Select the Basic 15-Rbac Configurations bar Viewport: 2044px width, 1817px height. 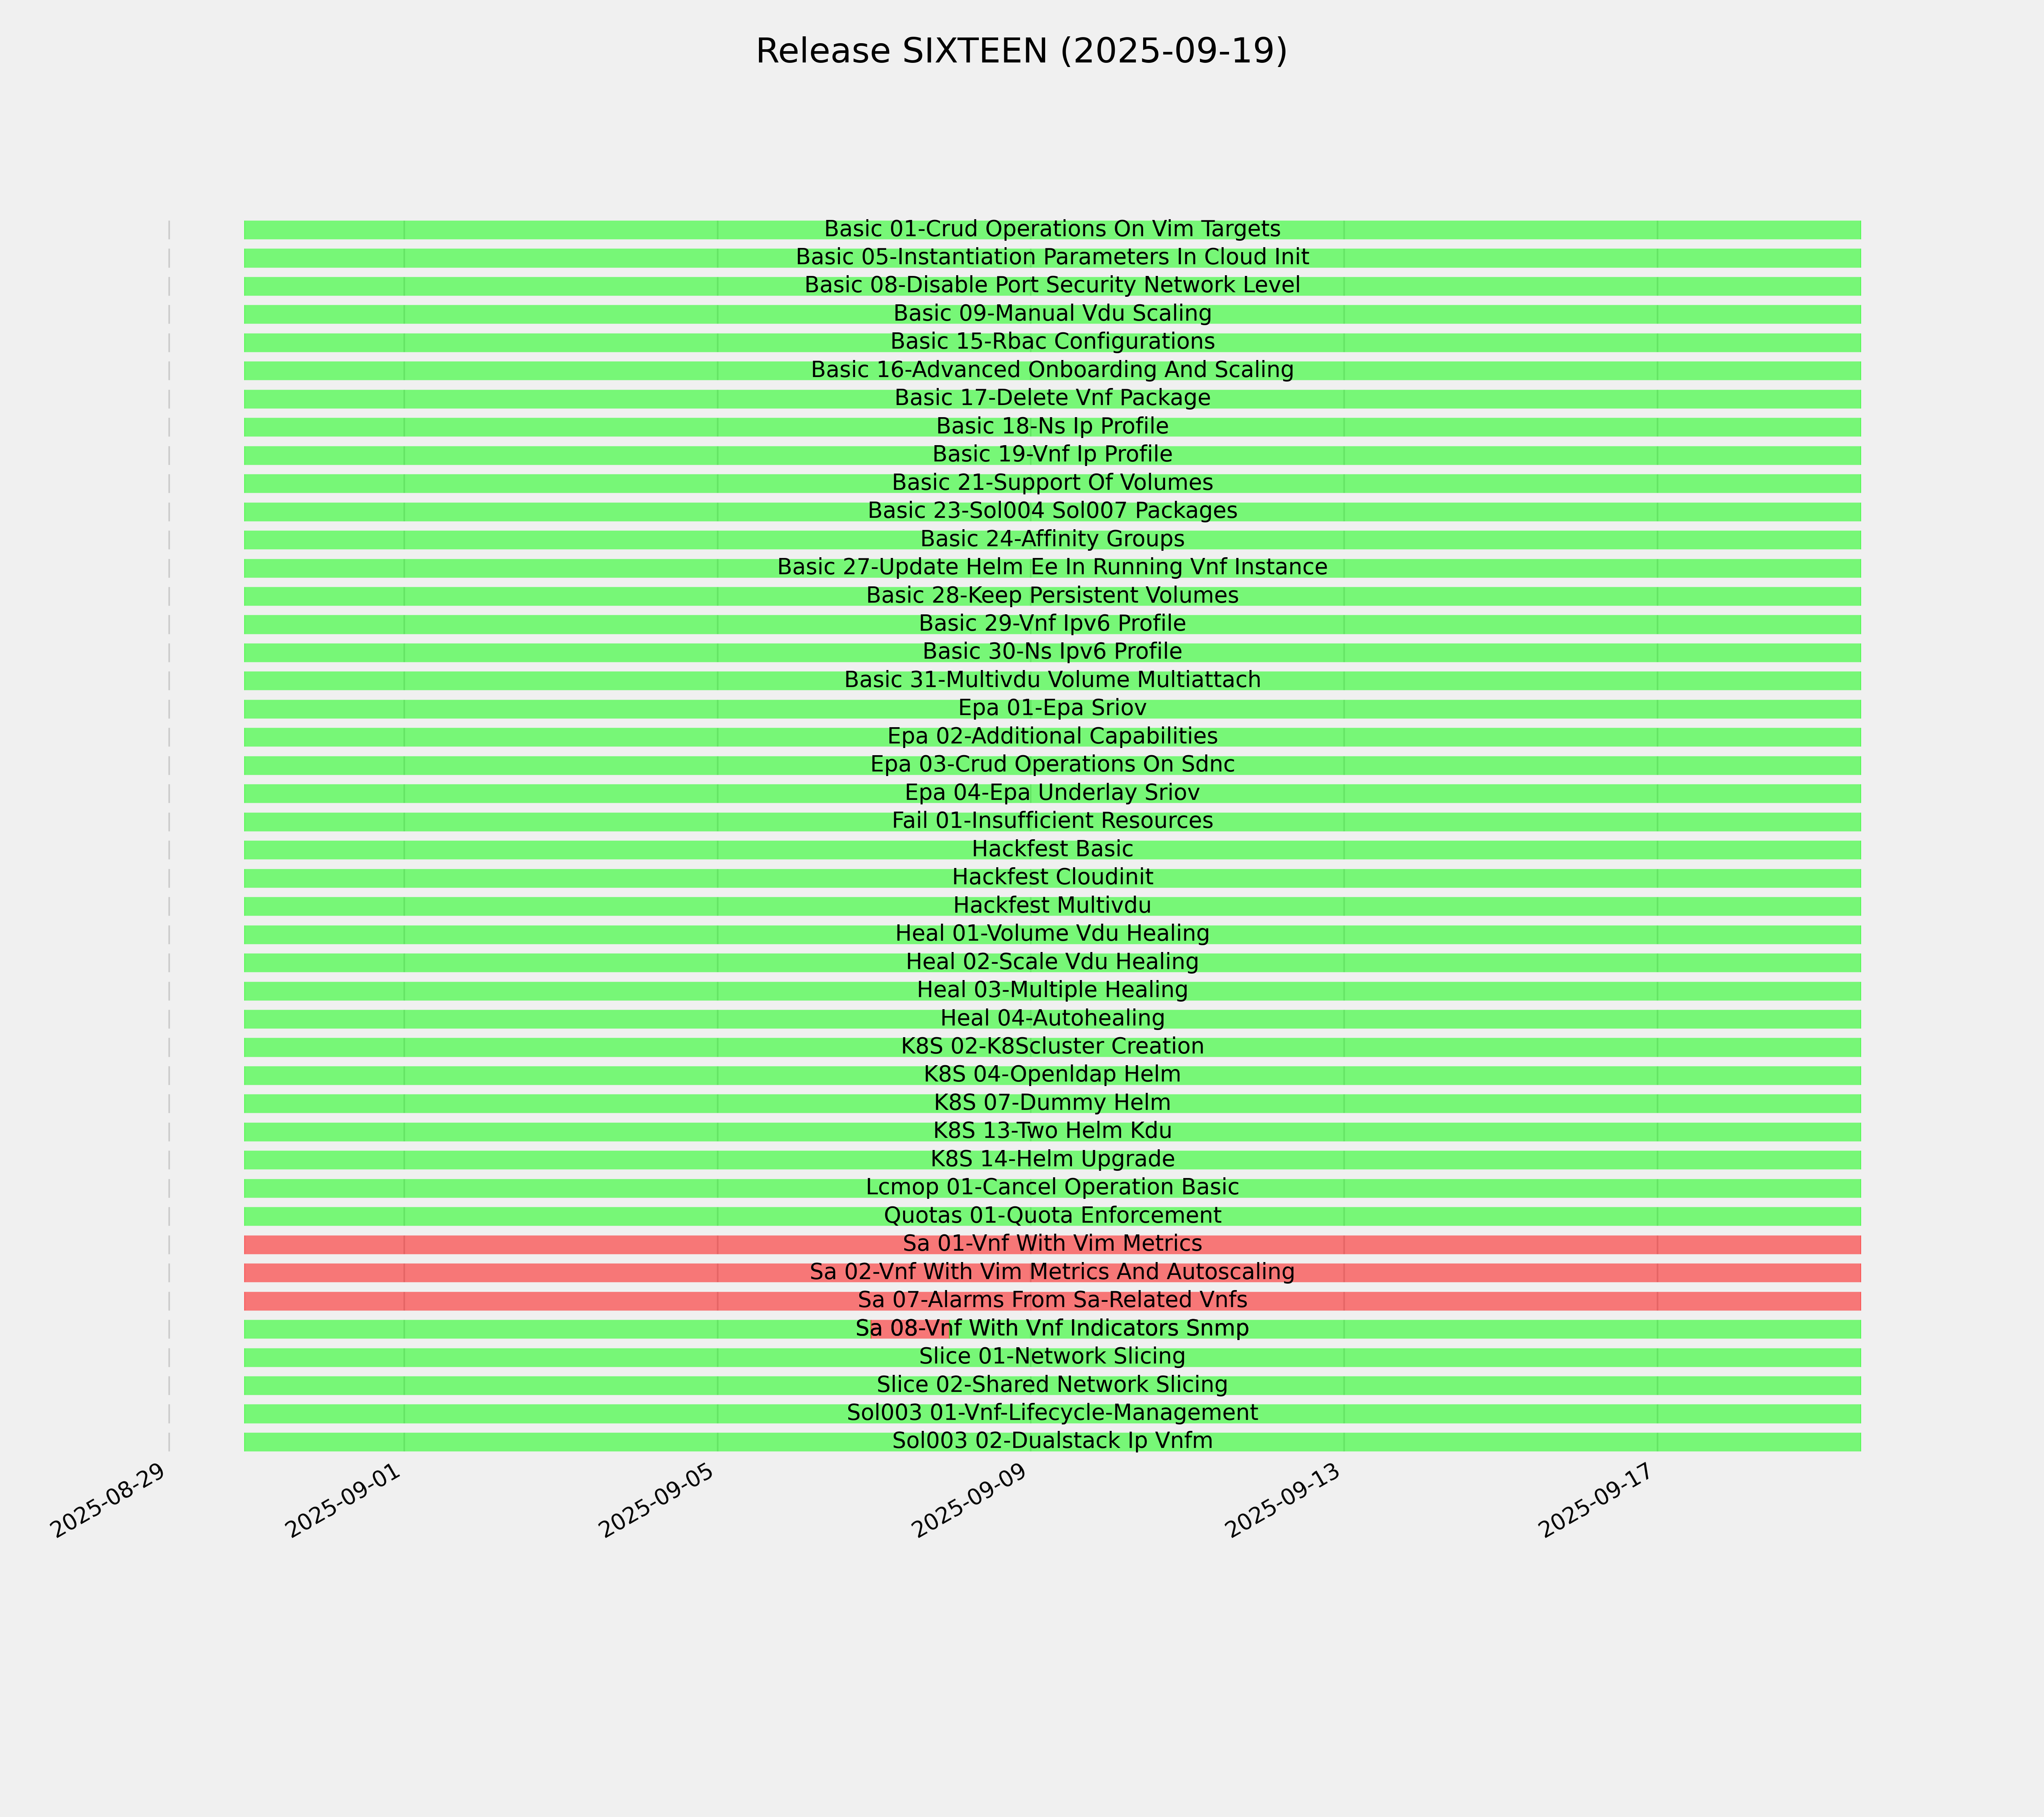click(1052, 342)
